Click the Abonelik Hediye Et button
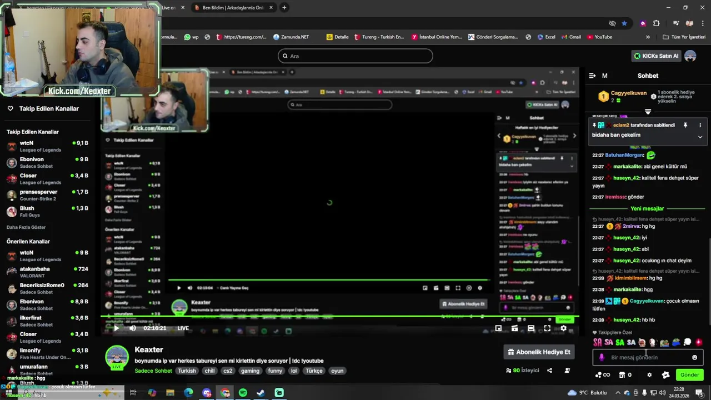This screenshot has height=400, width=711. (539, 352)
